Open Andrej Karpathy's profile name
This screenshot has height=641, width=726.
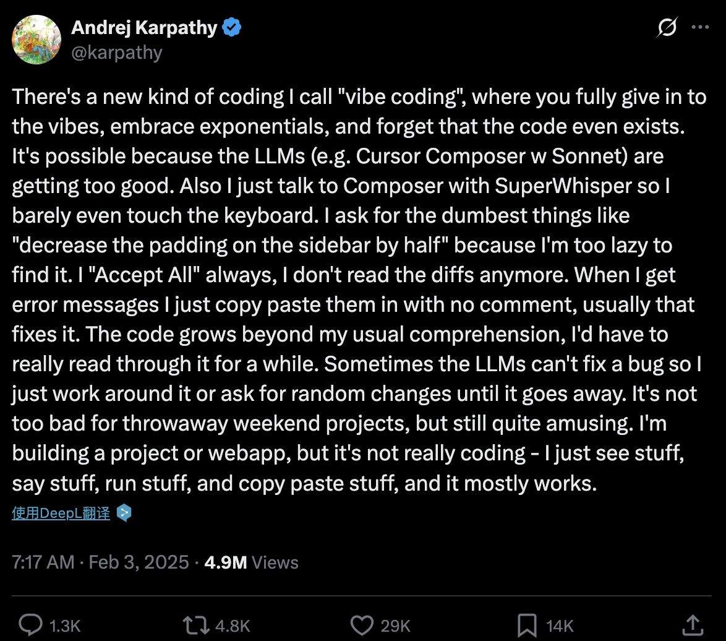(x=147, y=27)
